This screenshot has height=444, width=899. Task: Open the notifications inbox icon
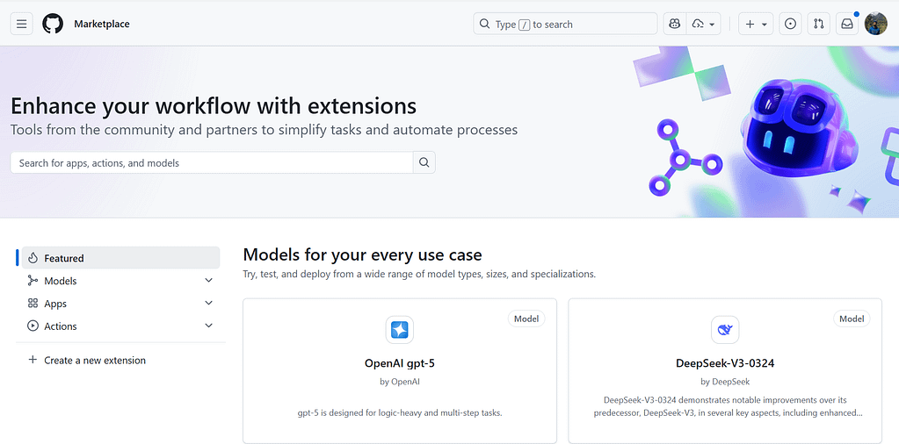coord(847,24)
